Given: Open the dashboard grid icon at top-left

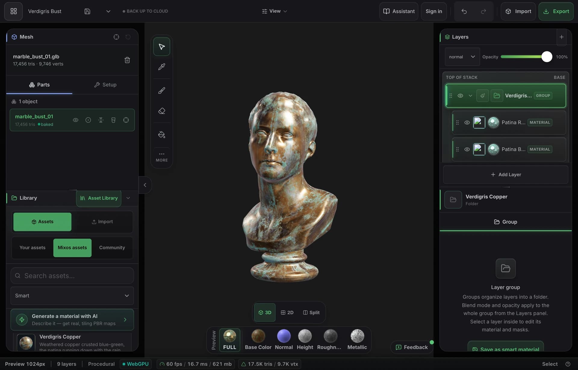Looking at the screenshot, I should (14, 11).
